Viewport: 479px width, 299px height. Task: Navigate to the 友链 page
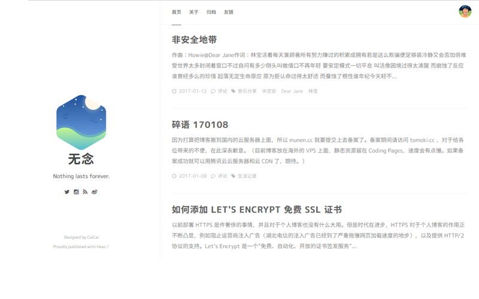tap(228, 12)
